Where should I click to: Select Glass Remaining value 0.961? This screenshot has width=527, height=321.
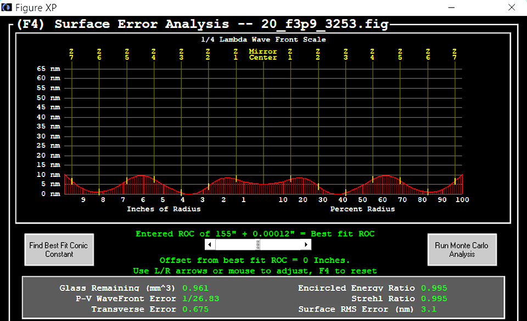(195, 288)
